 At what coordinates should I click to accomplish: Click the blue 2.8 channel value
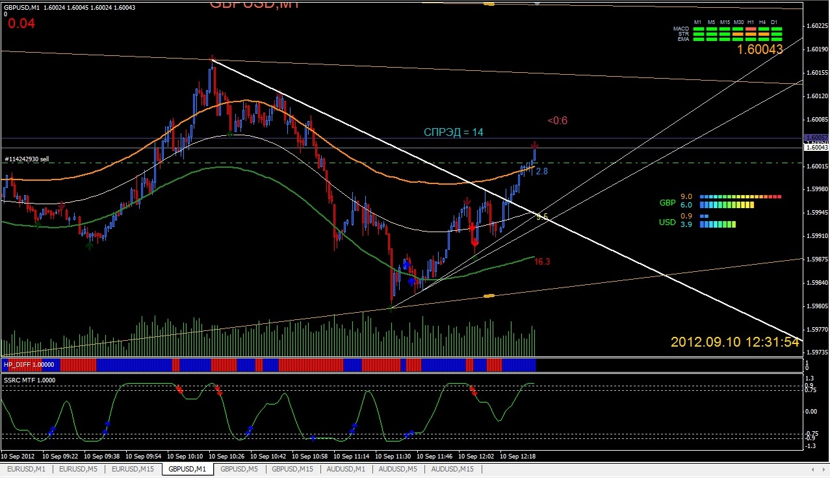(x=542, y=171)
